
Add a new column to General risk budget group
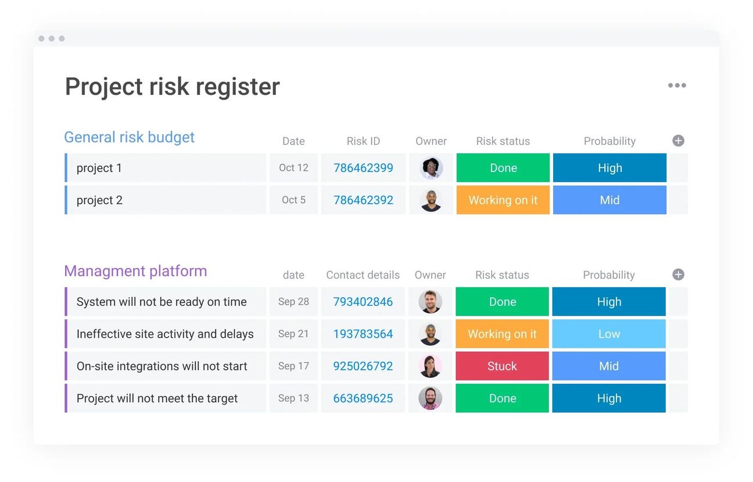(x=678, y=141)
